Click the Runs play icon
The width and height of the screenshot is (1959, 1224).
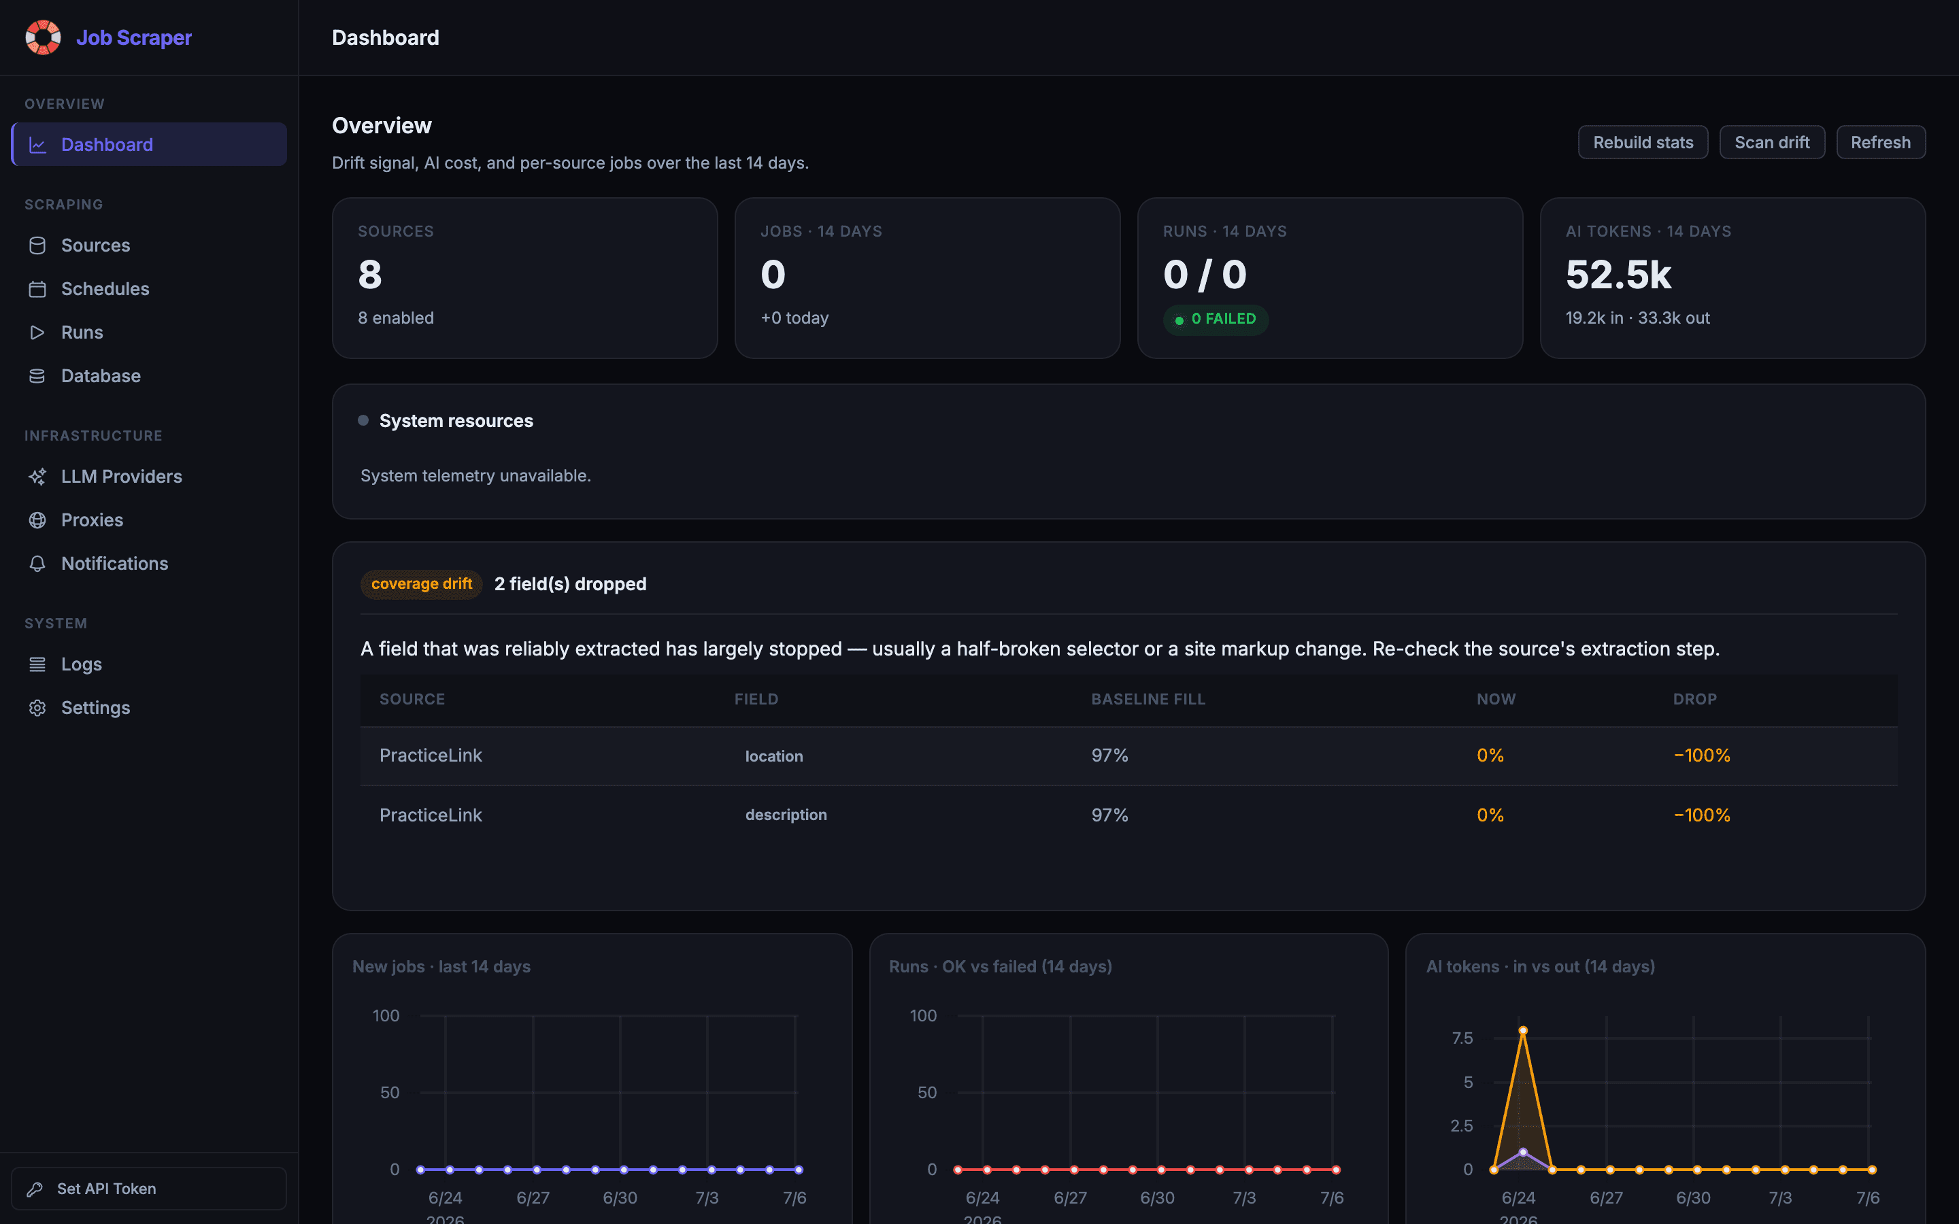37,333
